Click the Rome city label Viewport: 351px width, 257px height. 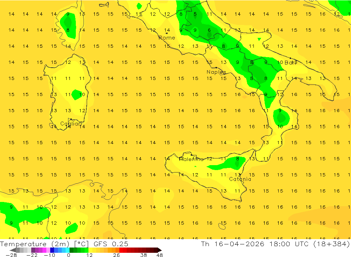tap(167, 38)
